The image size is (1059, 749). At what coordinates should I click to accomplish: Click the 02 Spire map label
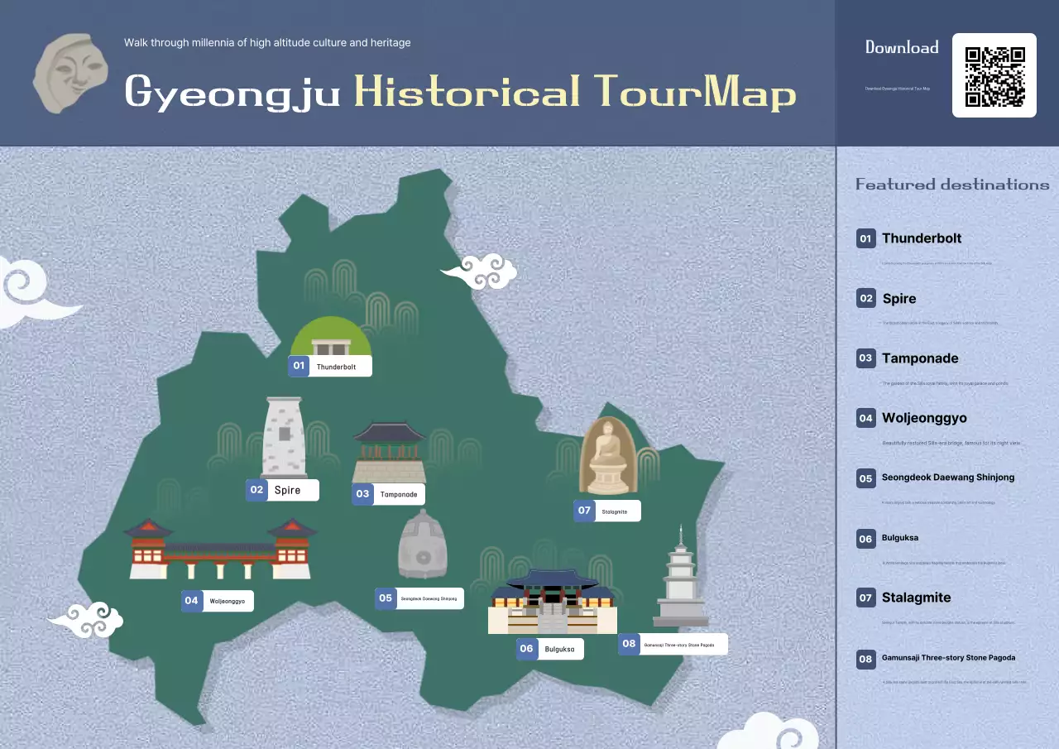click(x=282, y=490)
